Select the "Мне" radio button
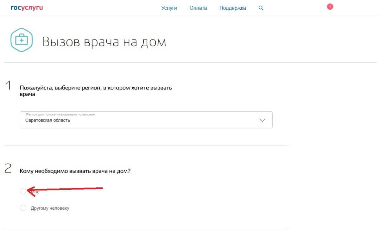380x235 pixels. [x=23, y=191]
